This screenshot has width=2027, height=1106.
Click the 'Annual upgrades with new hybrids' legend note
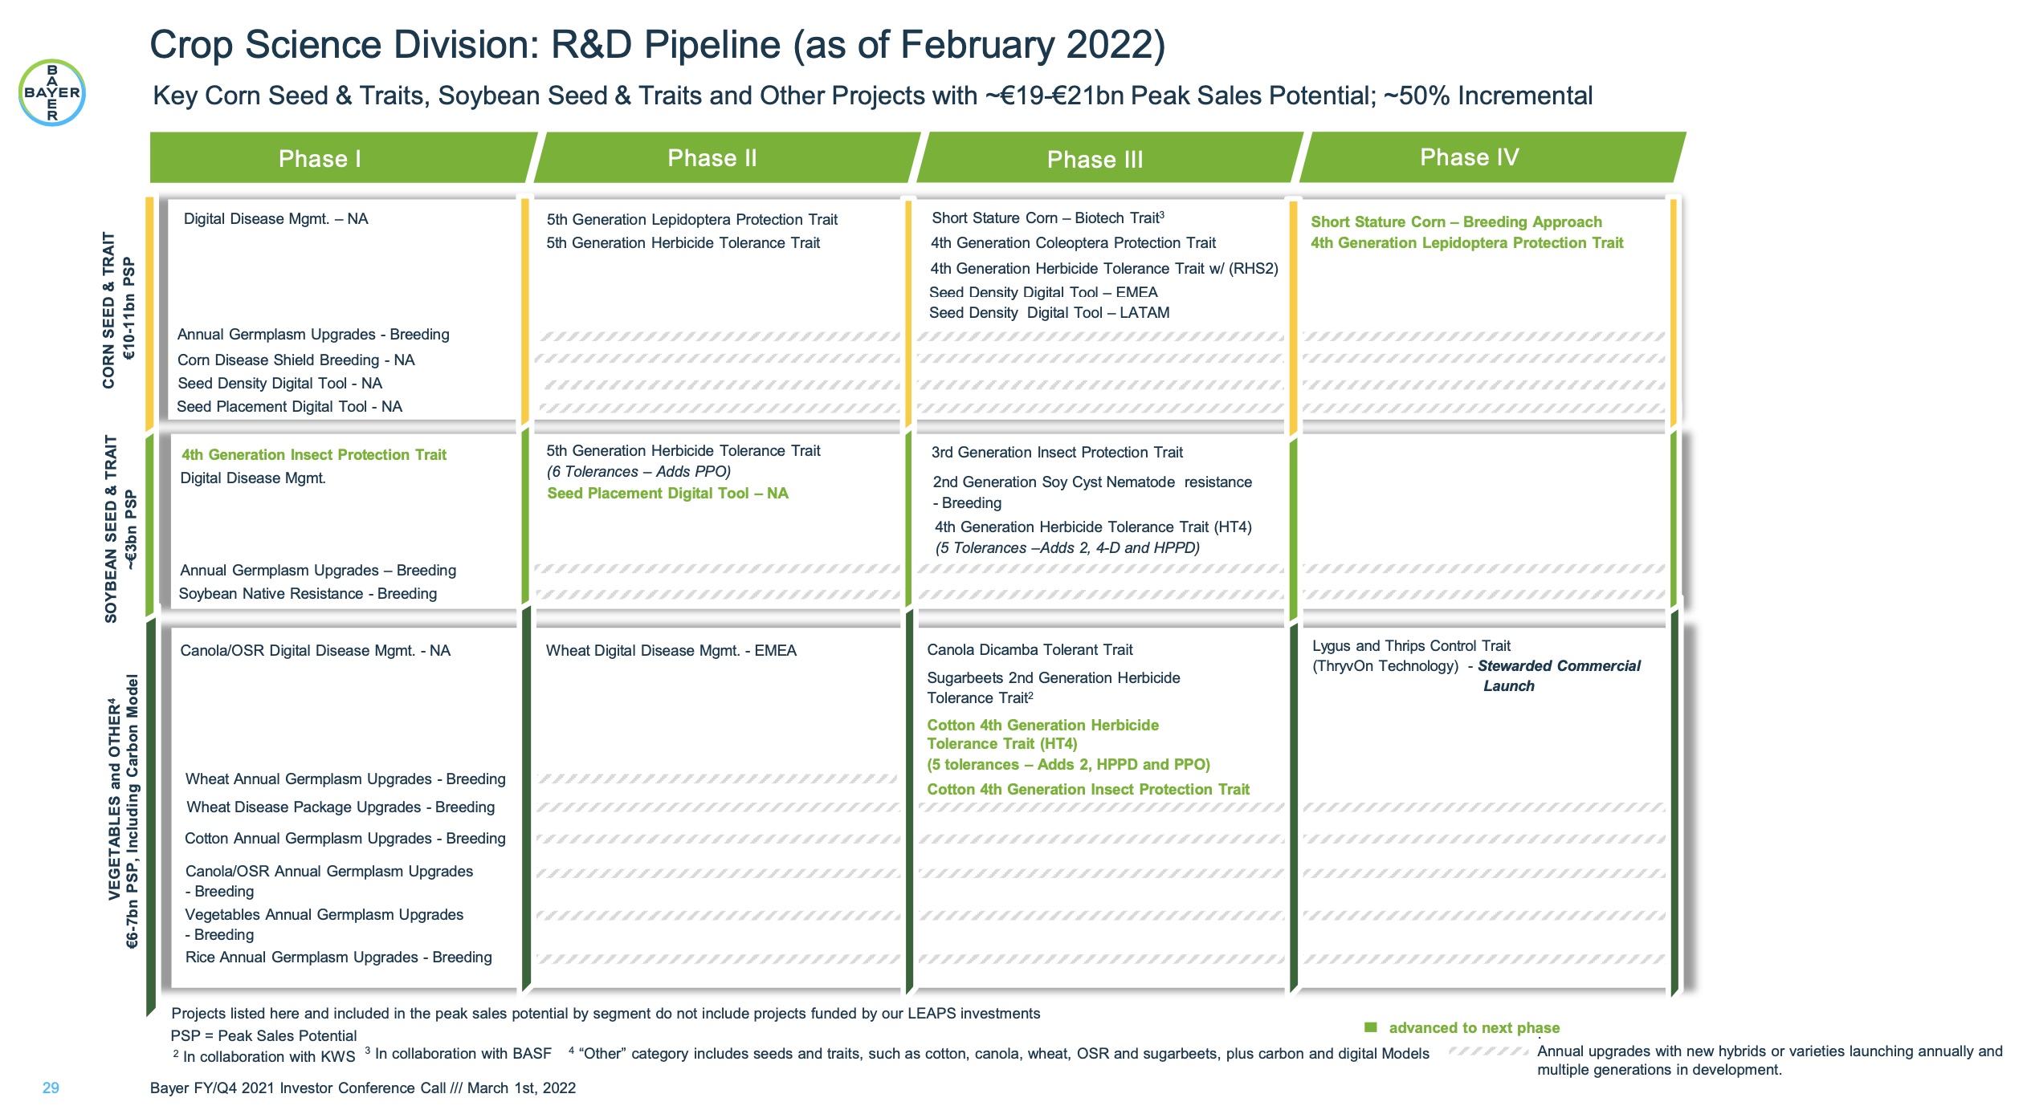1770,1060
